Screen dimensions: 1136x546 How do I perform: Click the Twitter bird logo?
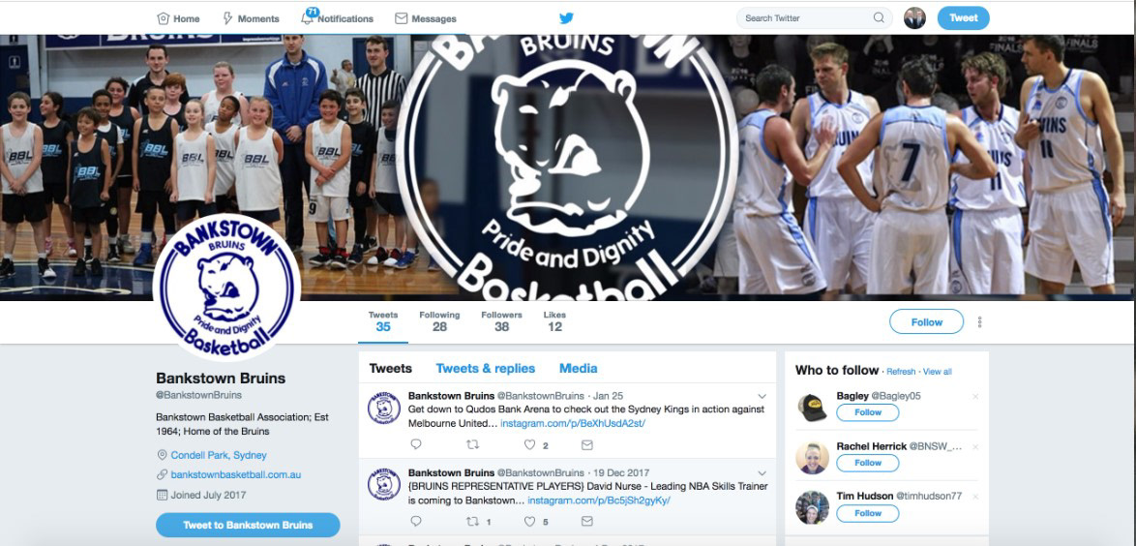click(x=566, y=18)
